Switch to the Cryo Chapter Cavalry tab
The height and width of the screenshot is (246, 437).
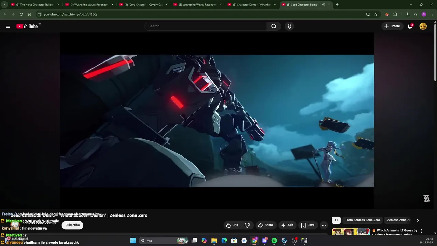coord(144,5)
